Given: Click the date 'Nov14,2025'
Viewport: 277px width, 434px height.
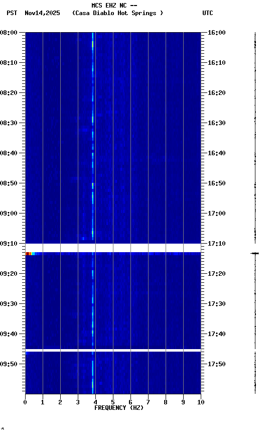Looking at the screenshot, I should 42,13.
